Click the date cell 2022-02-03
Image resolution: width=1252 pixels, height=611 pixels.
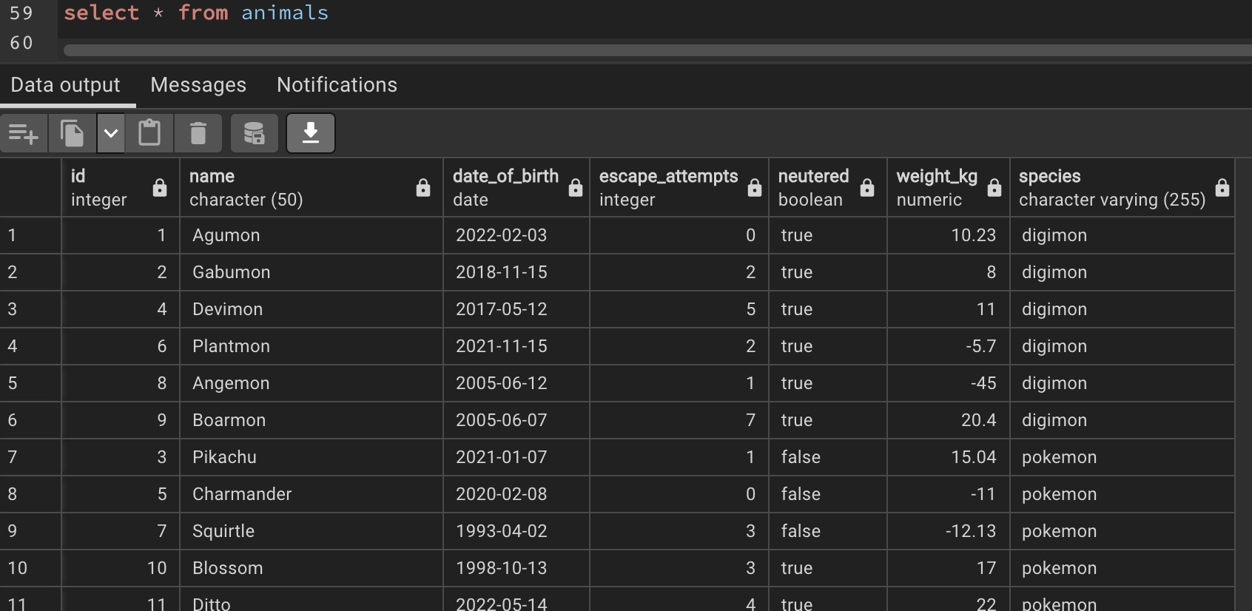click(x=516, y=235)
